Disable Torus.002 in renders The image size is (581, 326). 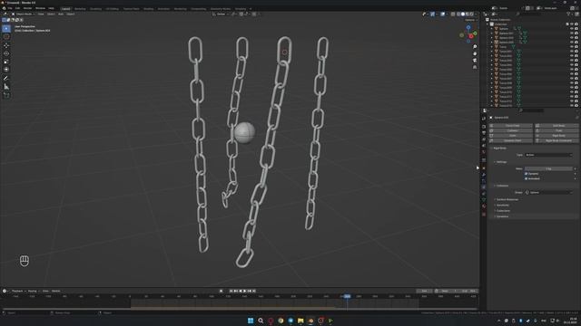tap(576, 56)
